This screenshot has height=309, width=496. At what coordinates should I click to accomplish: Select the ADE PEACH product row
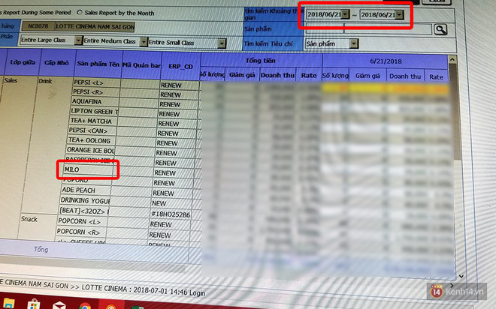tap(86, 190)
